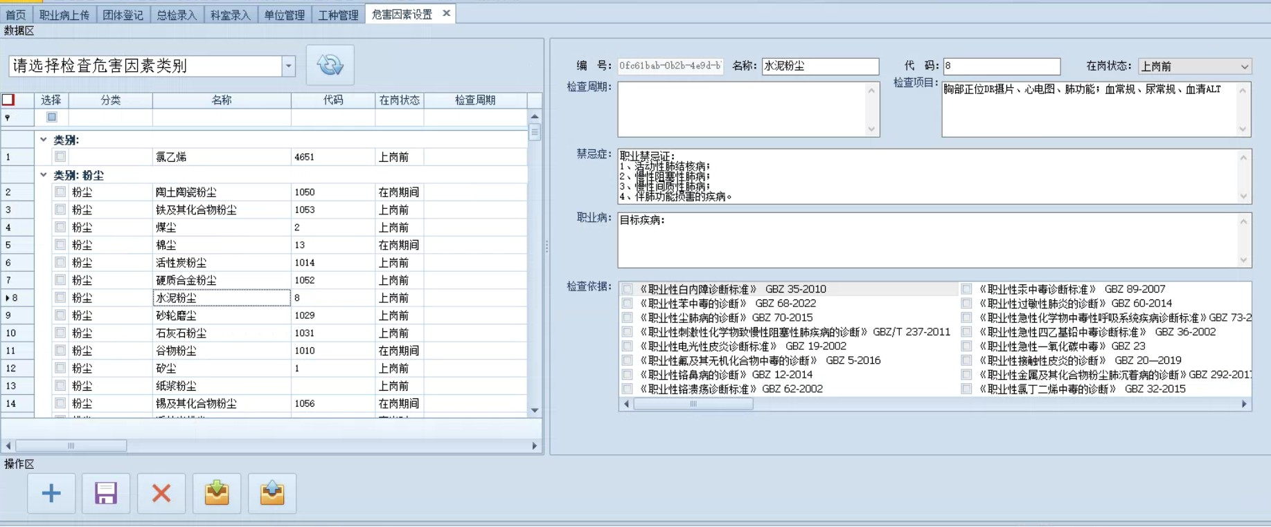1271x527 pixels.
Task: Check the box for 煤尘 row
Action: click(x=60, y=227)
